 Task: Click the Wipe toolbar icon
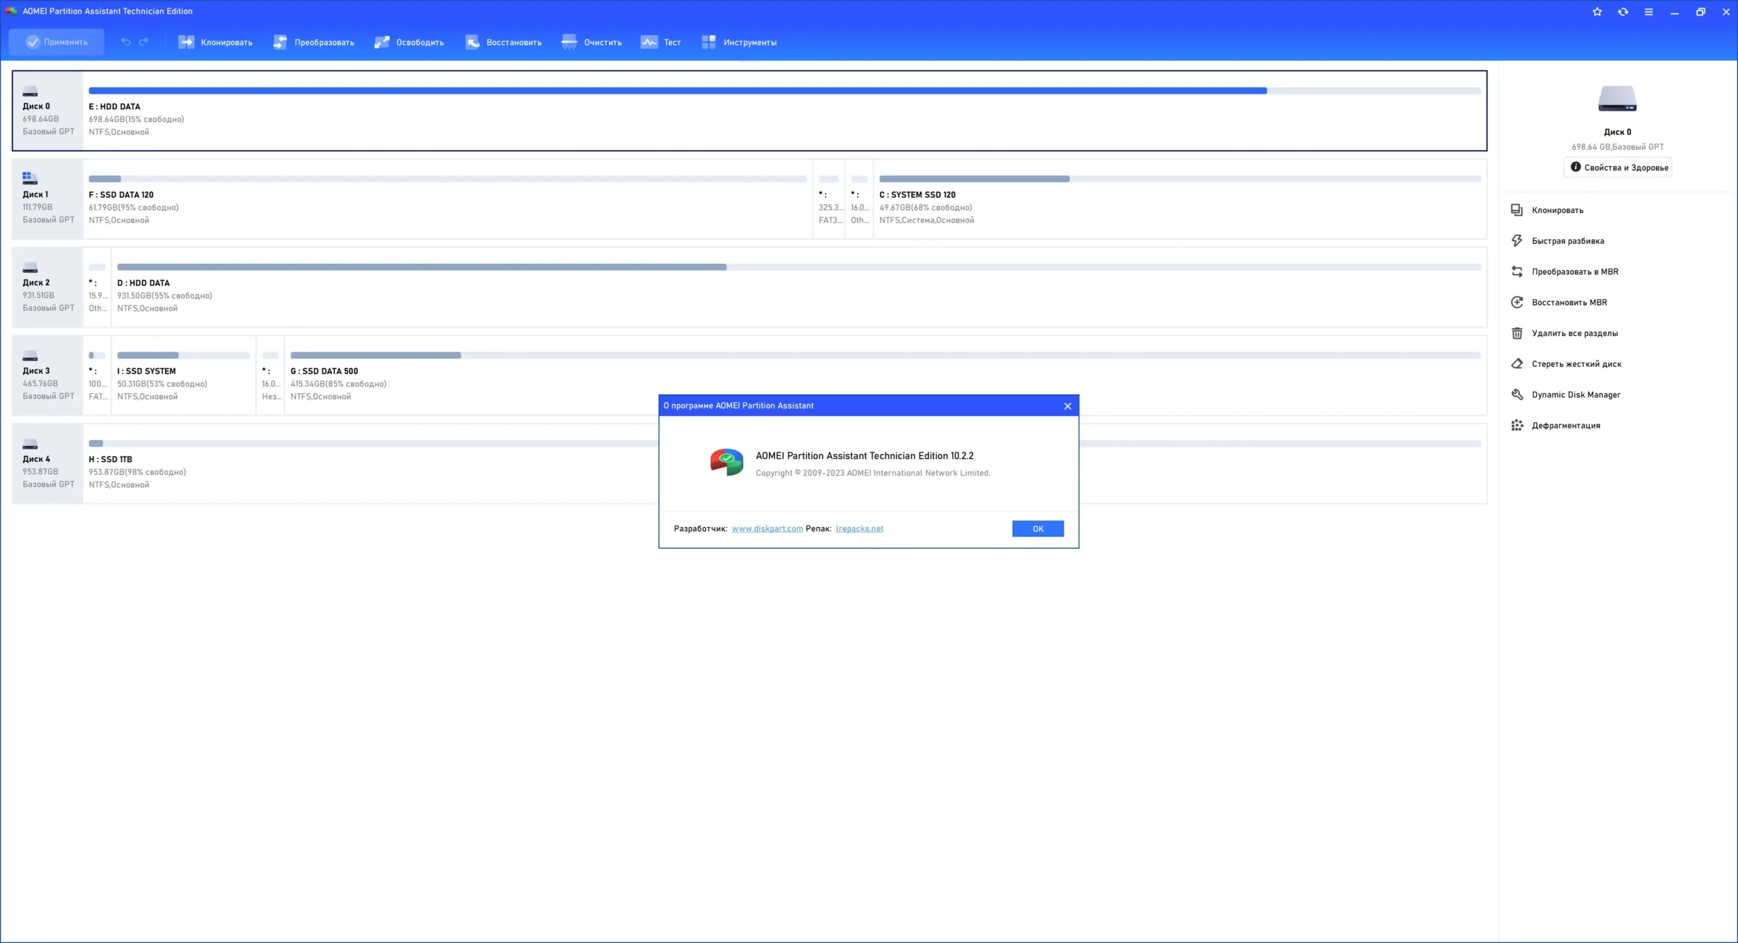point(569,42)
